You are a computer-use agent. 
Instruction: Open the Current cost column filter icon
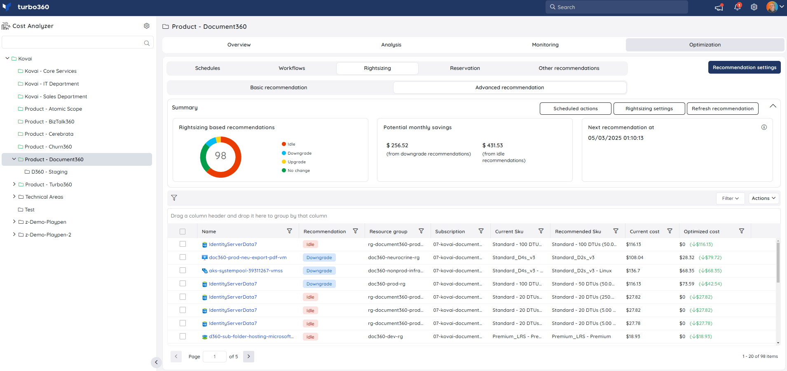click(x=670, y=231)
